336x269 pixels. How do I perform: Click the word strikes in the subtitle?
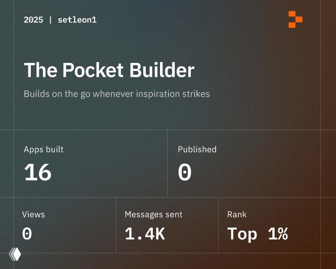[197, 94]
